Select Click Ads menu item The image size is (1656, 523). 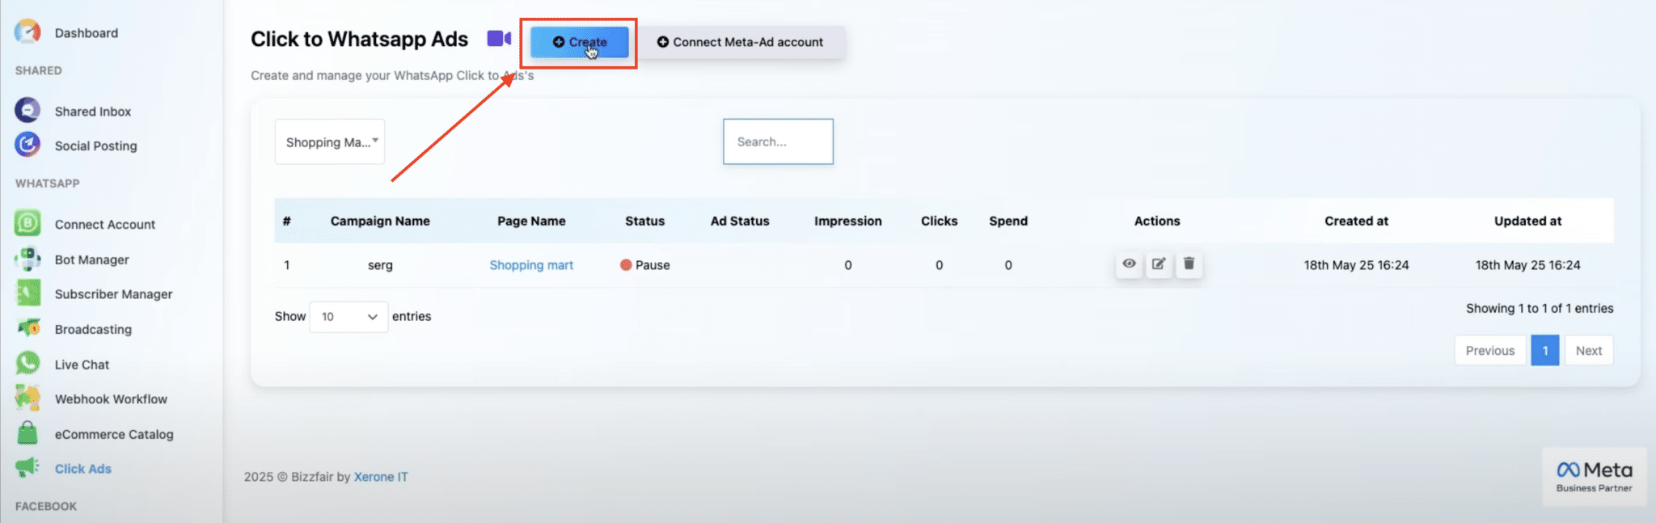click(83, 469)
